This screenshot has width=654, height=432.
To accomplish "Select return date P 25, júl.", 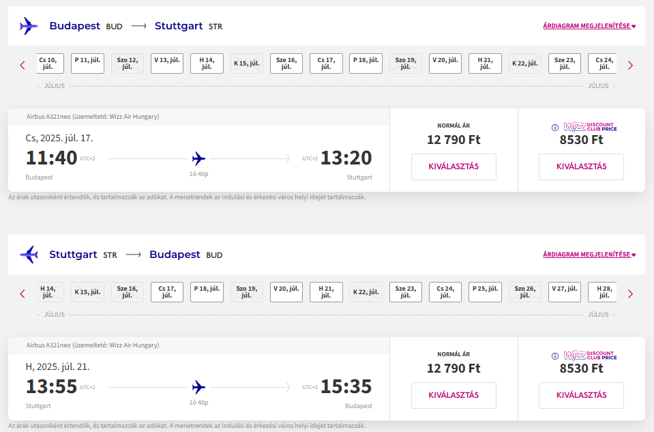I will coord(485,292).
